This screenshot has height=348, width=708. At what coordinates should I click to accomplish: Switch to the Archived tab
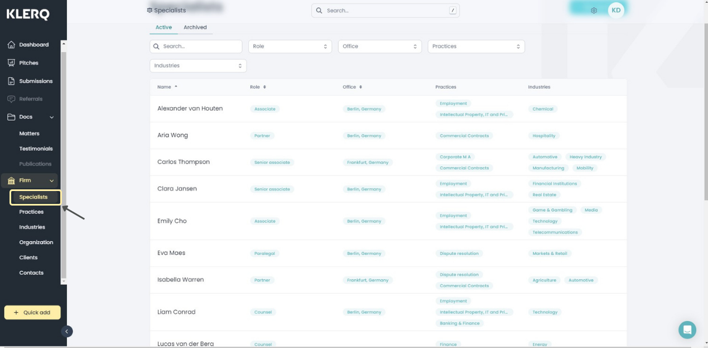pyautogui.click(x=195, y=27)
